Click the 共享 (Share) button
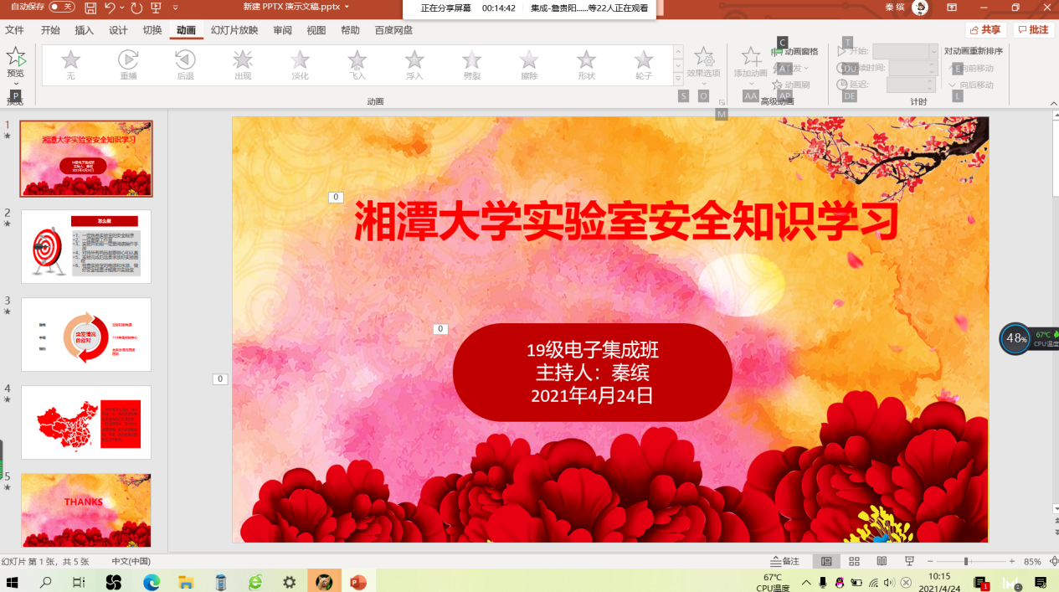 tap(986, 29)
